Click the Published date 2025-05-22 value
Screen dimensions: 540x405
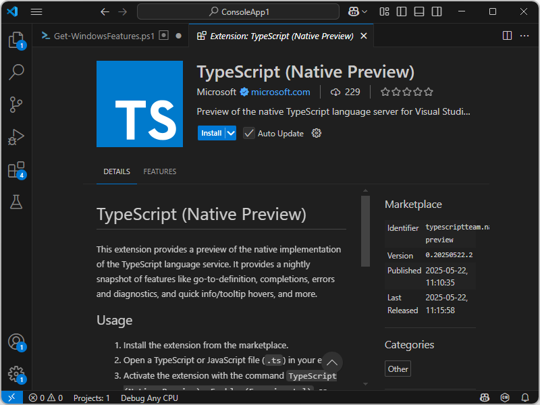(x=447, y=277)
